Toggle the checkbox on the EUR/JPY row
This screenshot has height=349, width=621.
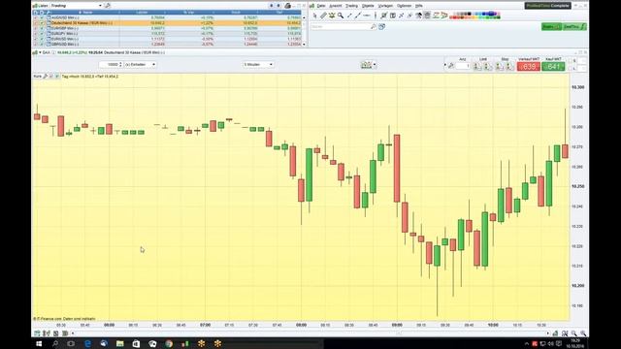point(42,34)
